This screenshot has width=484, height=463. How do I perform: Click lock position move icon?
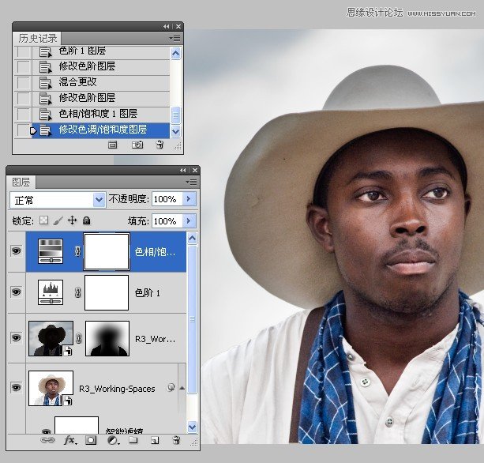(72, 220)
